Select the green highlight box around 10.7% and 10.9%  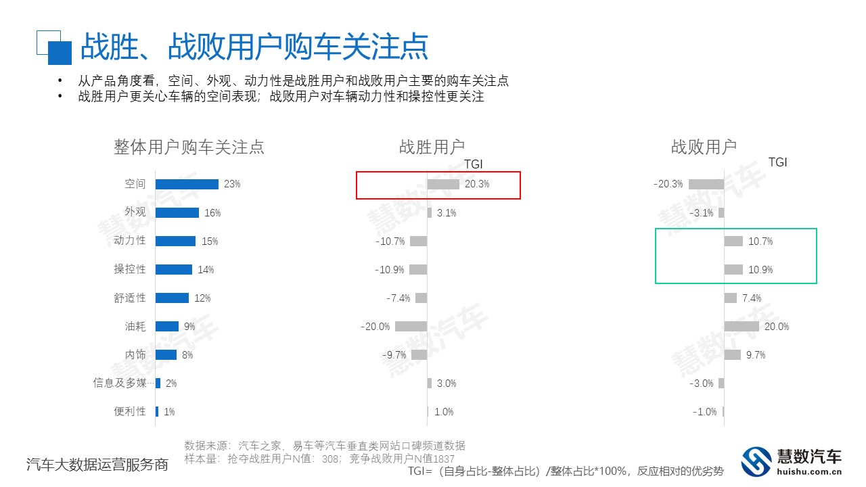(x=736, y=256)
